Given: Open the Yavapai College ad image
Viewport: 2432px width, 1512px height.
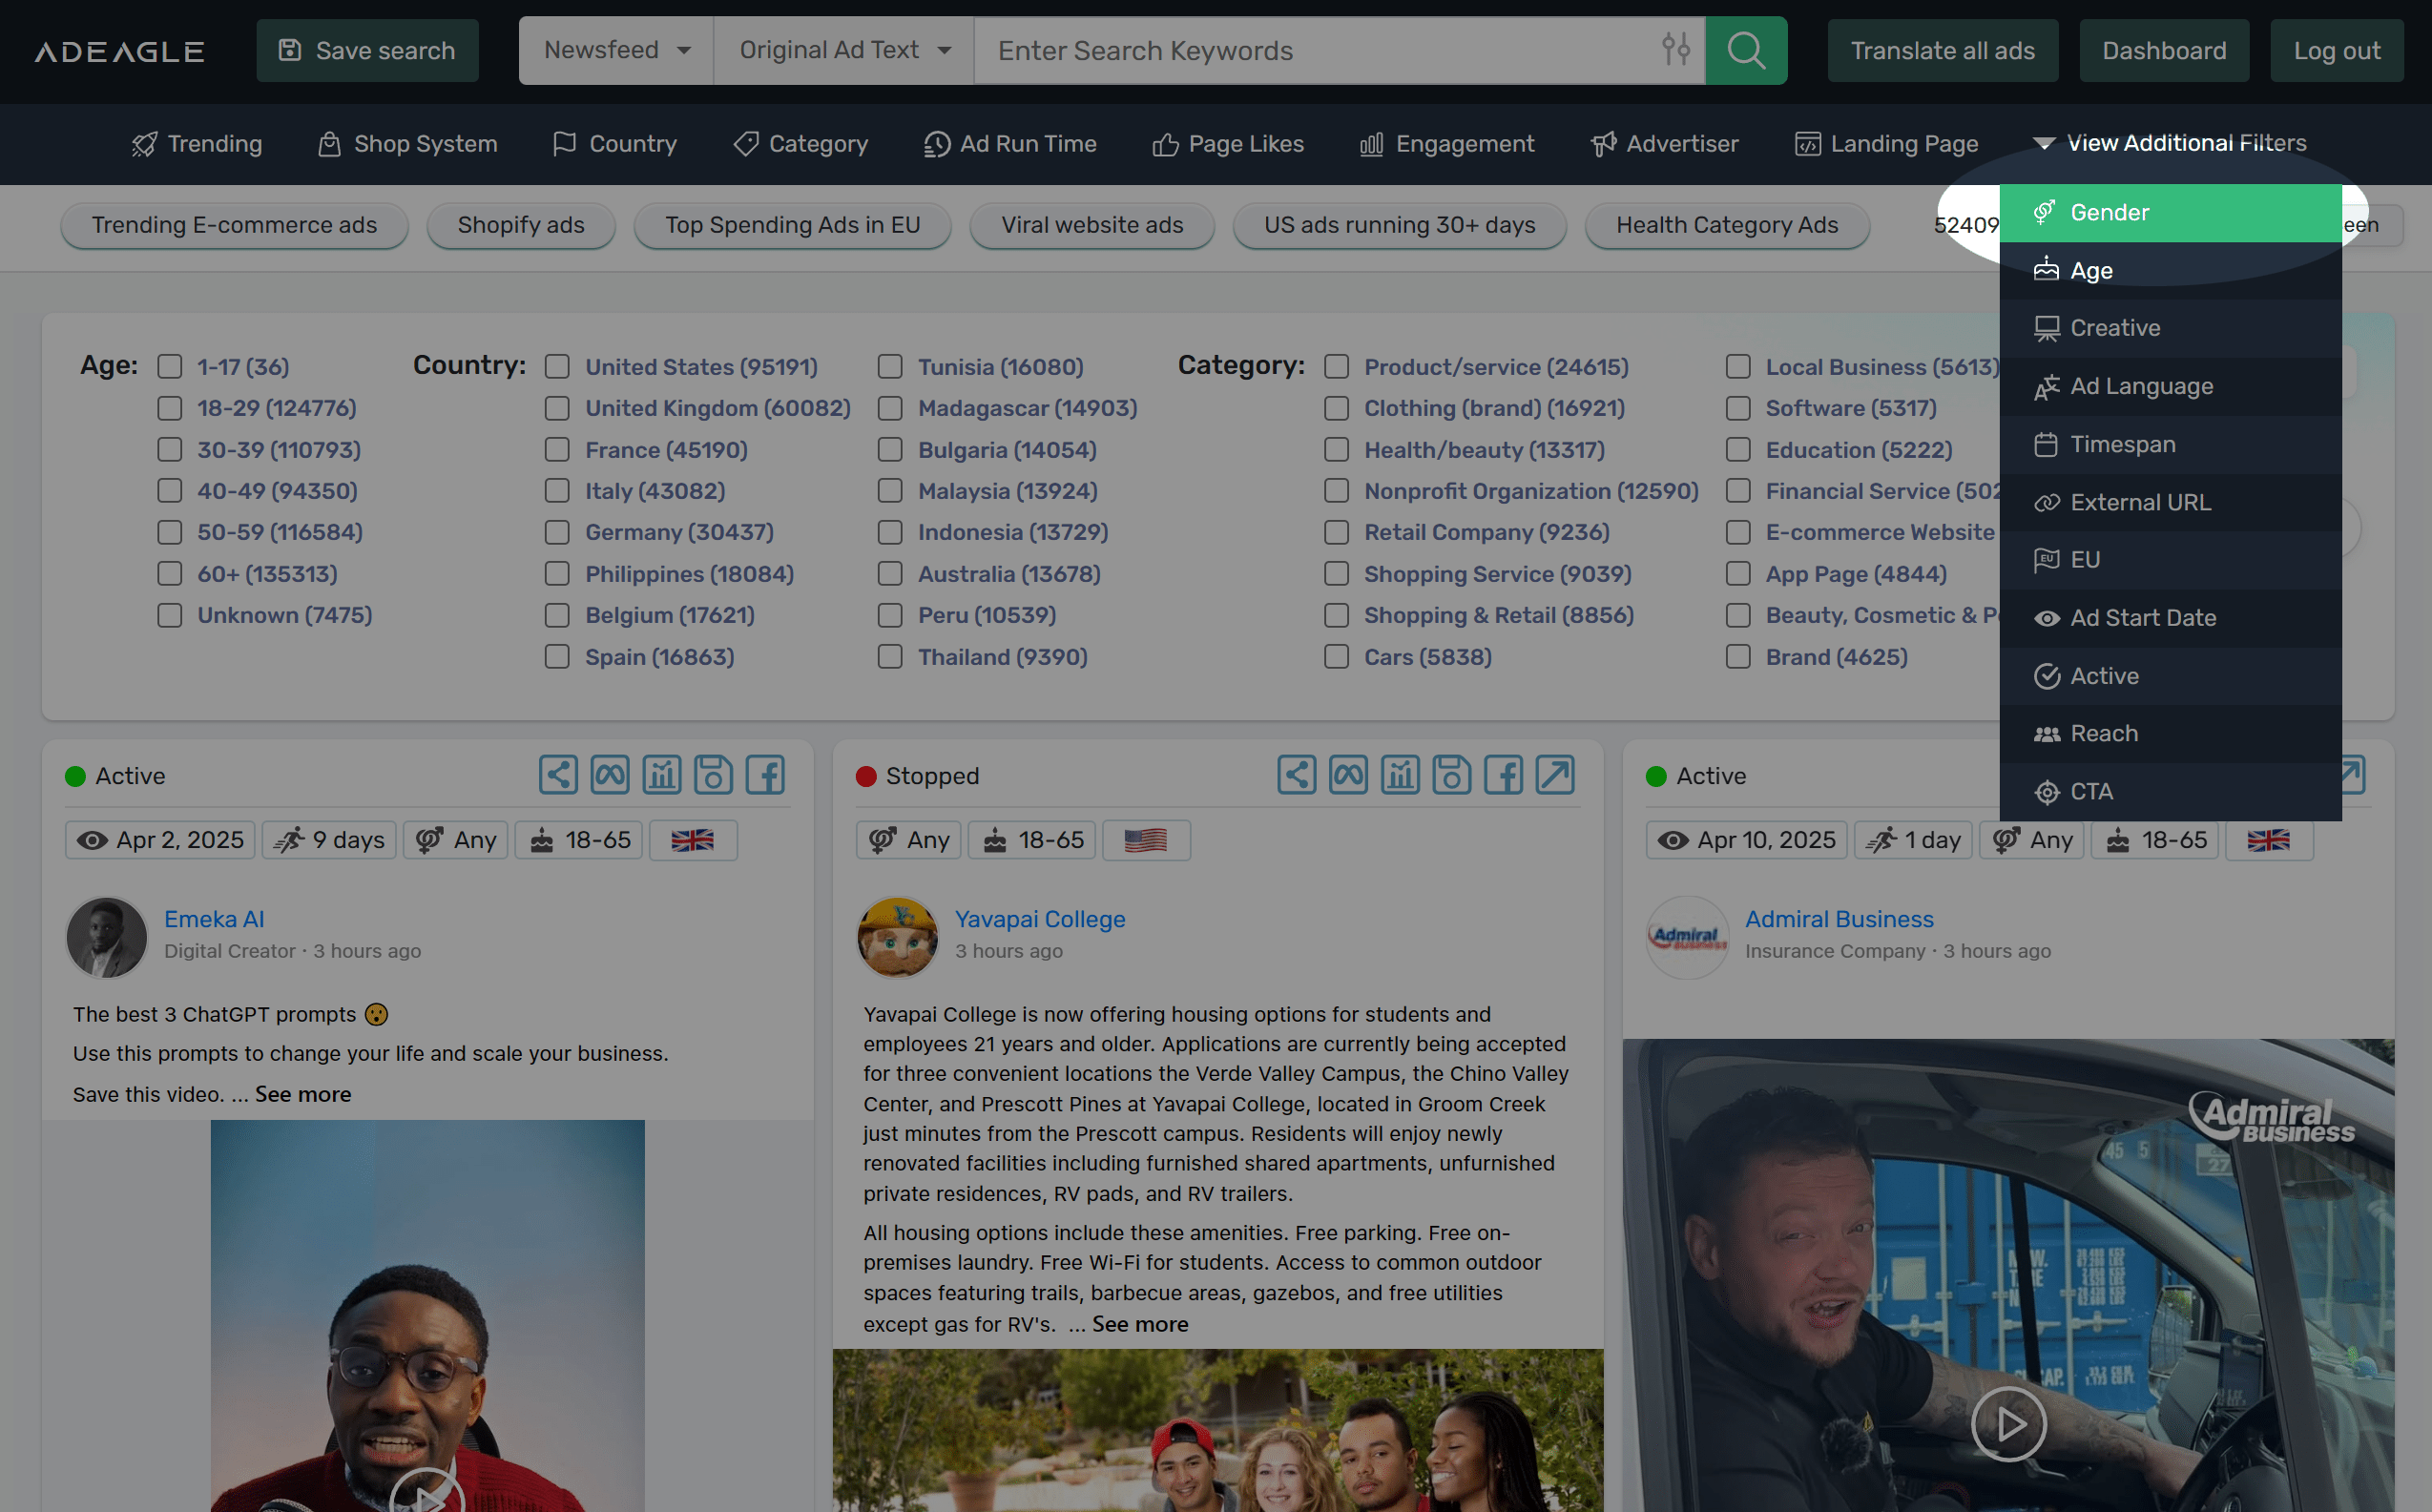Looking at the screenshot, I should click(x=1218, y=1430).
